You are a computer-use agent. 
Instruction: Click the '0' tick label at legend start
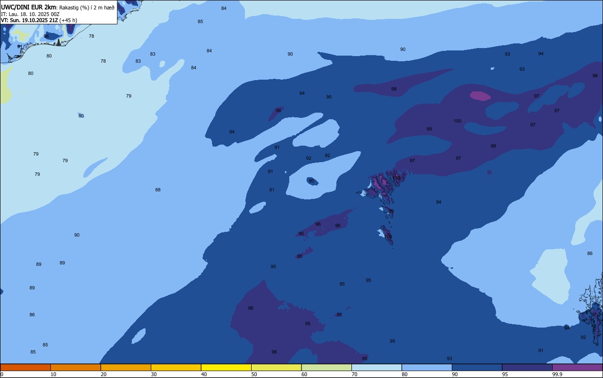coord(2,374)
